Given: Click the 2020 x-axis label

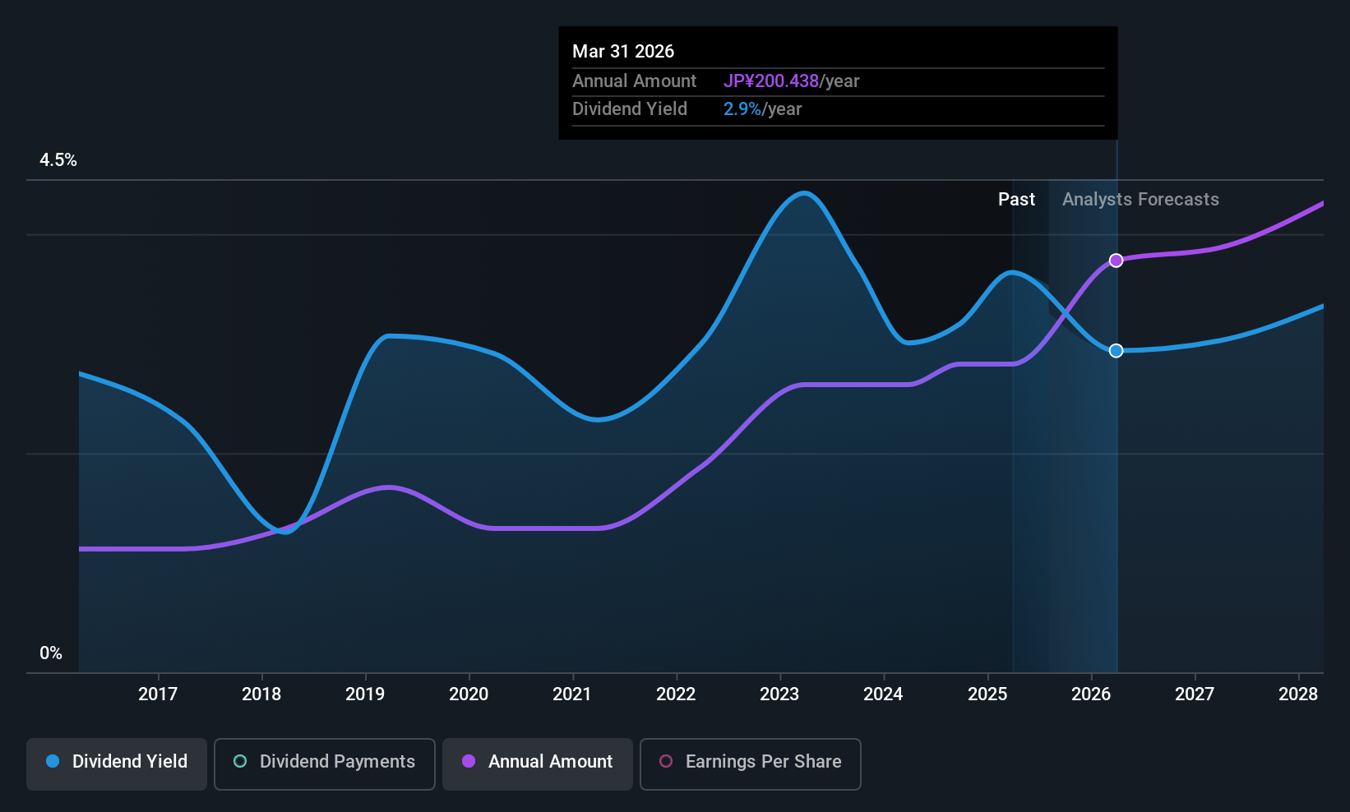Looking at the screenshot, I should 469,694.
